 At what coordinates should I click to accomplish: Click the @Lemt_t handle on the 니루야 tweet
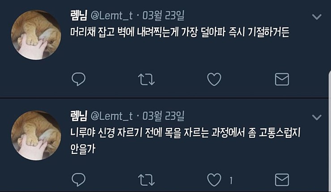112,116
